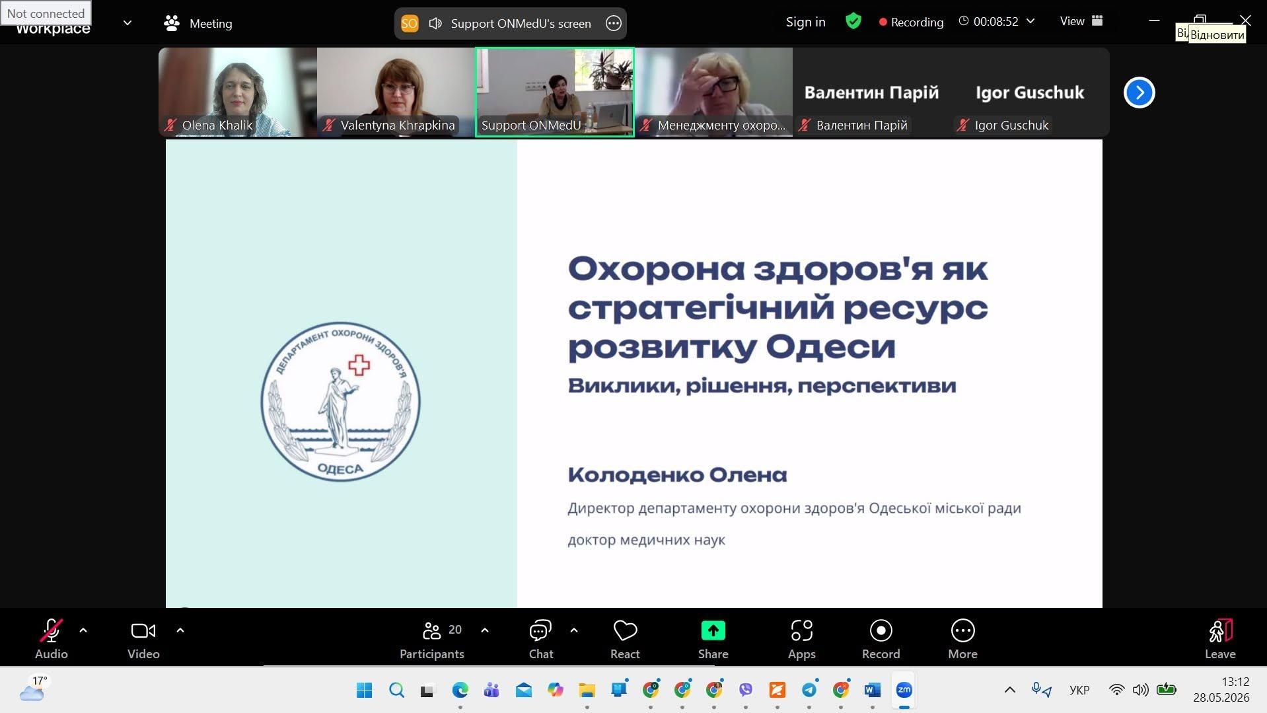Open Wi-Fi network settings in tray
This screenshot has width=1267, height=713.
[x=1116, y=690]
